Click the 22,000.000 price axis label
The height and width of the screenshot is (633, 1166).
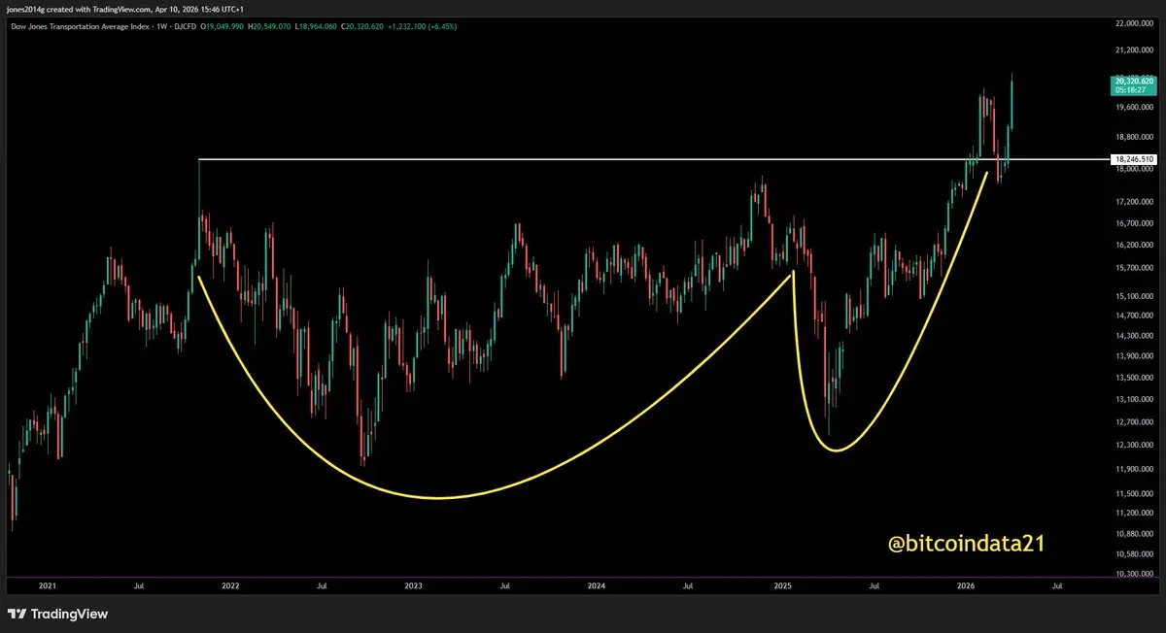point(1134,21)
